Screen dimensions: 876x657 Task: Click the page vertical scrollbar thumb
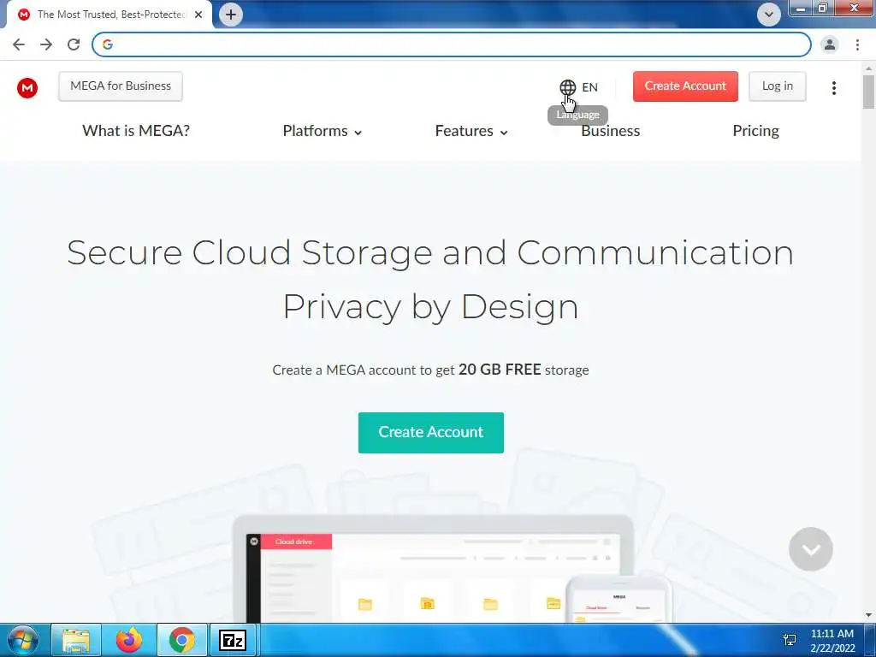coord(869,92)
